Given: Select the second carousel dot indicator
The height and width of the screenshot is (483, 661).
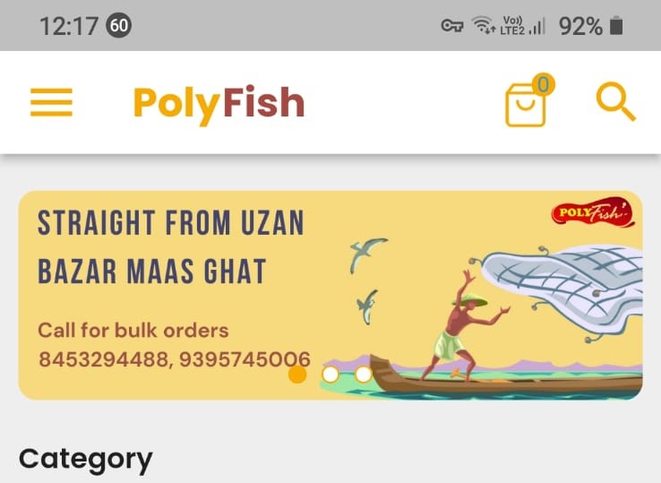Looking at the screenshot, I should point(330,375).
